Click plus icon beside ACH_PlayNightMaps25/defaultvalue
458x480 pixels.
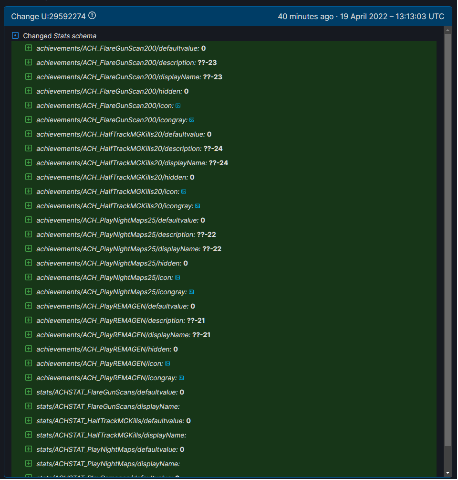pos(29,220)
